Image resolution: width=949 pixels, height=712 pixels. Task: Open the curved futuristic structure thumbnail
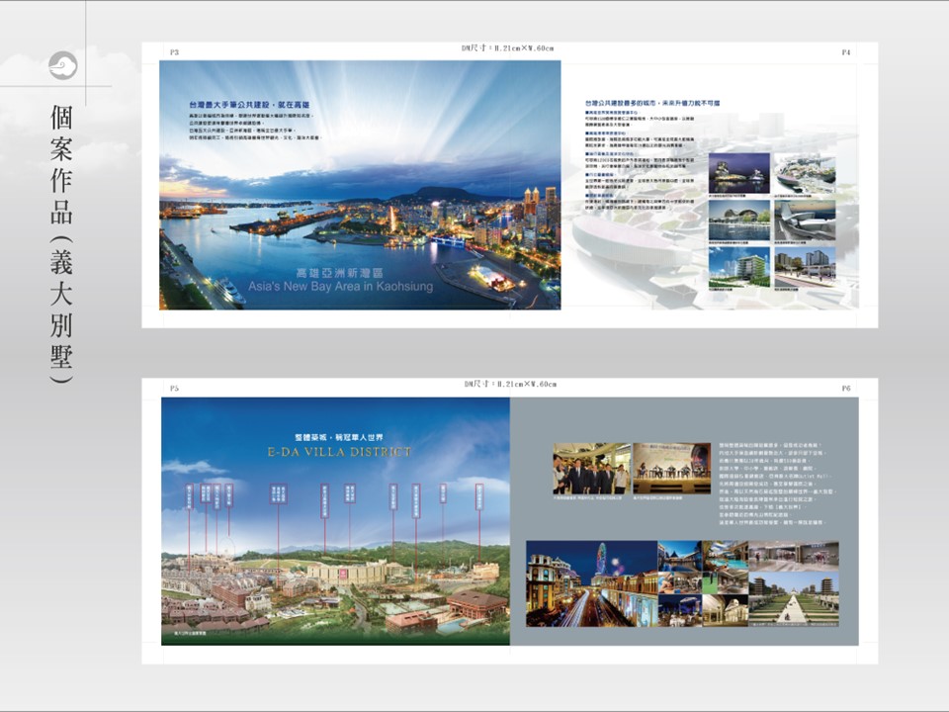pos(805,220)
